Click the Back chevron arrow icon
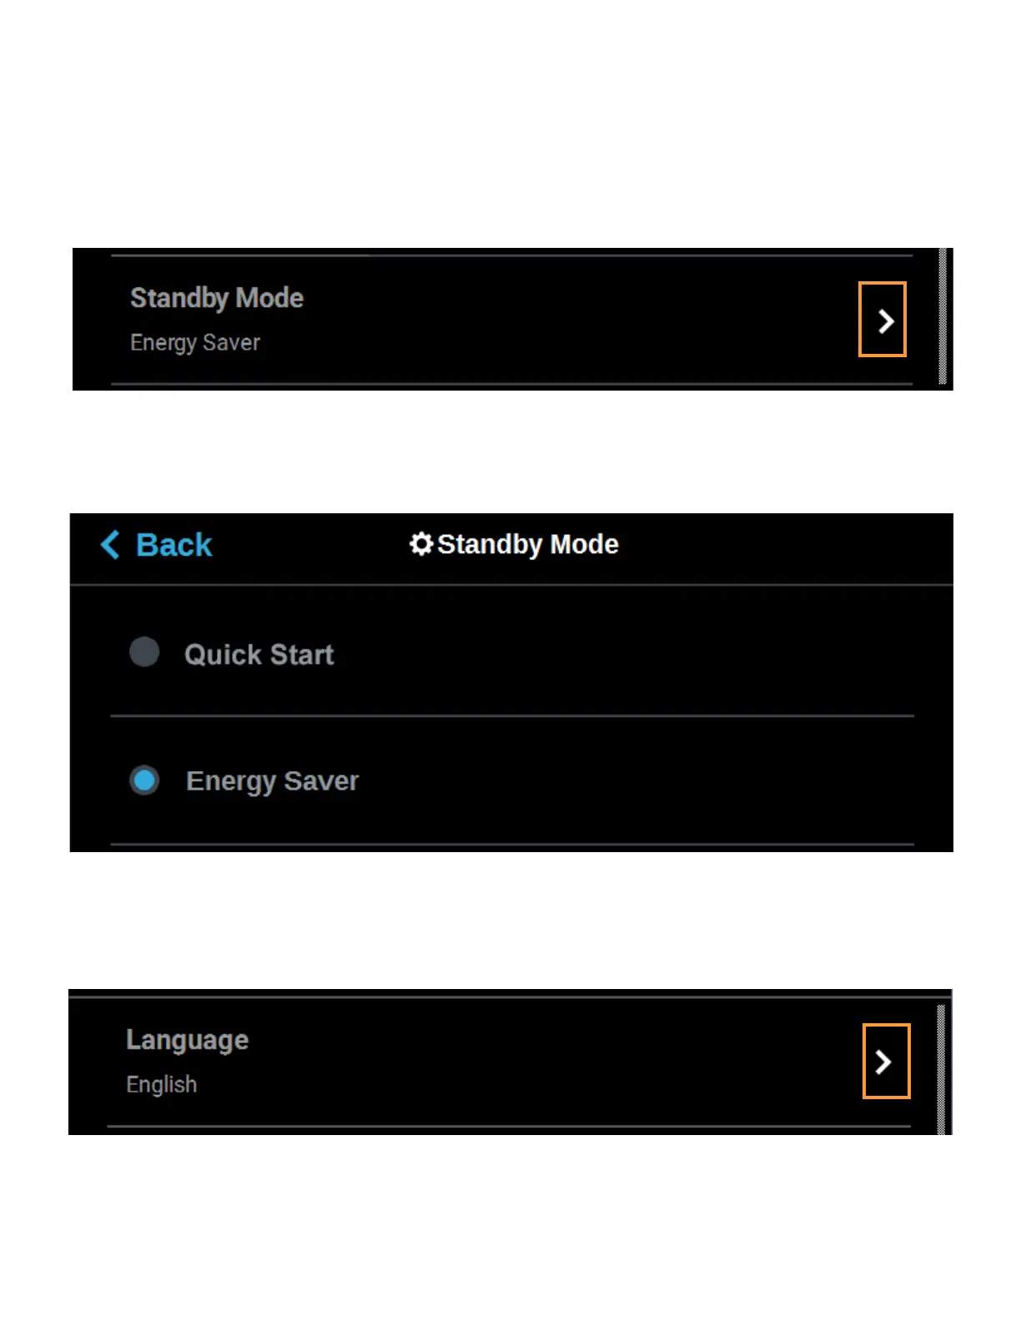The image size is (1021, 1322). pyautogui.click(x=110, y=545)
